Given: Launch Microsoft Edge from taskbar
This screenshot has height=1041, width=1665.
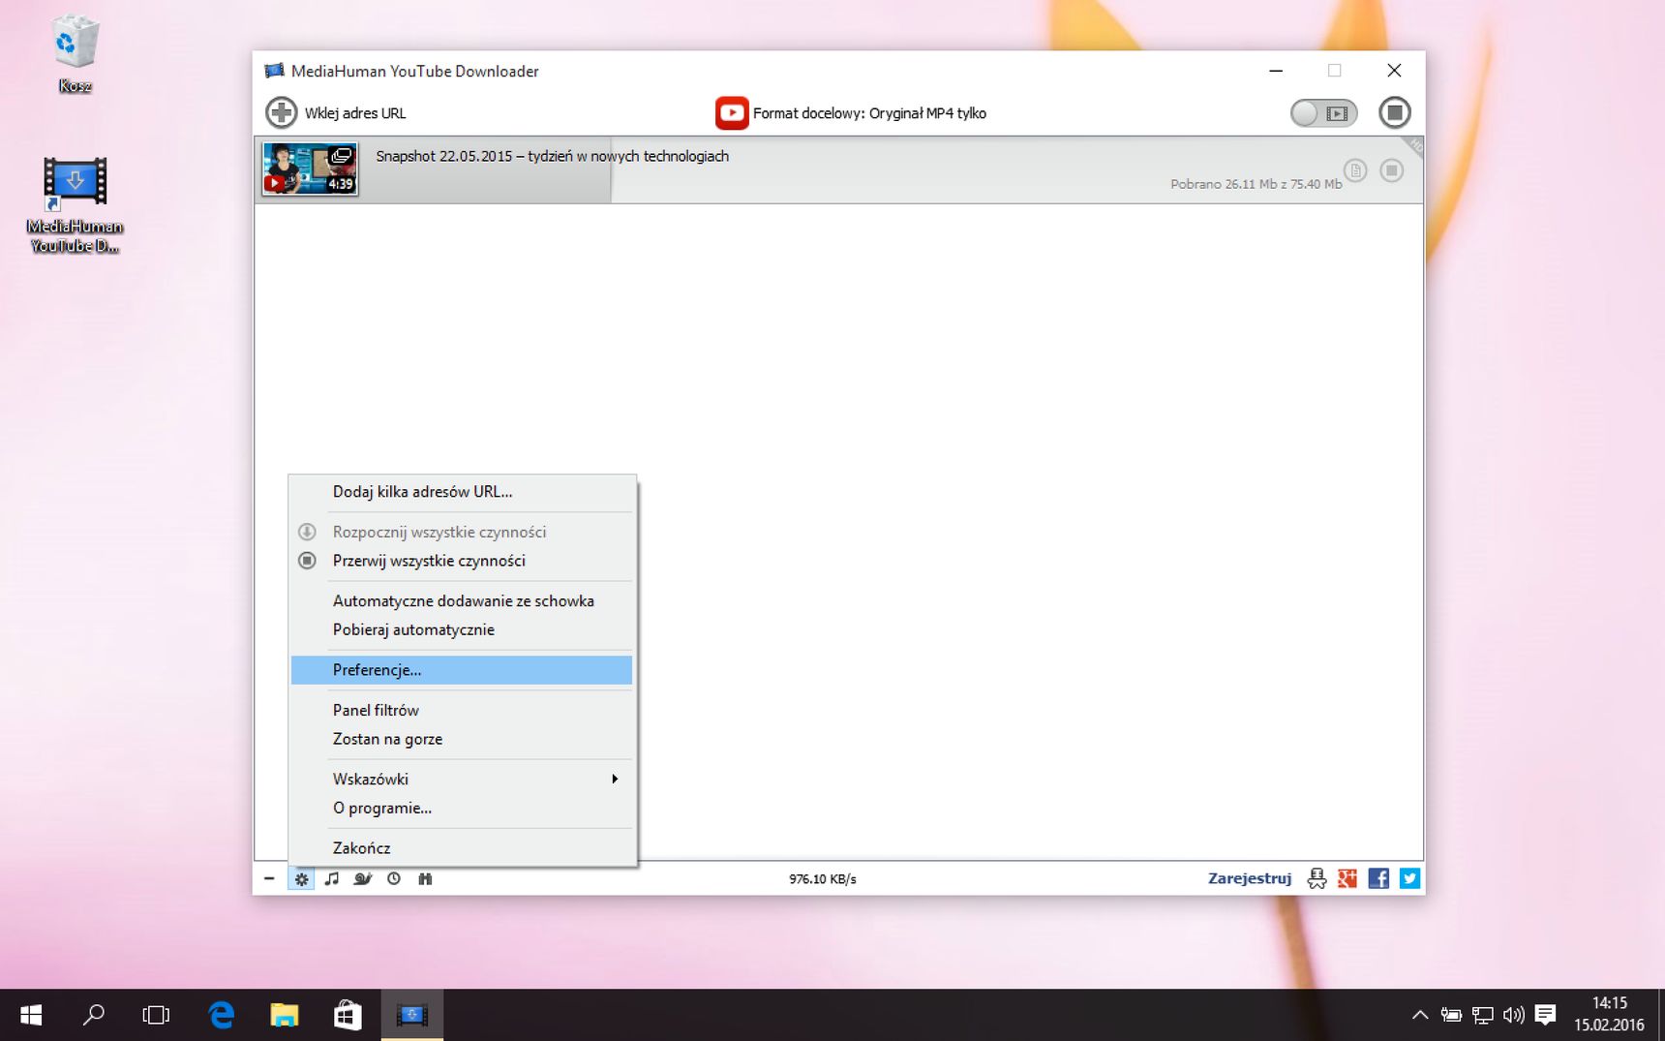Looking at the screenshot, I should [x=222, y=1015].
